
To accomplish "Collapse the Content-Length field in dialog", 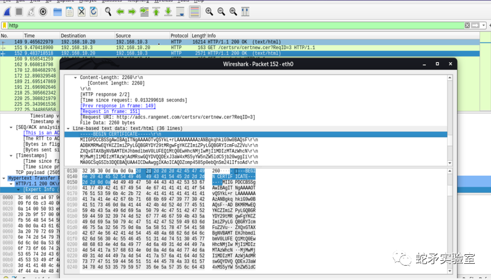I will [75, 78].
